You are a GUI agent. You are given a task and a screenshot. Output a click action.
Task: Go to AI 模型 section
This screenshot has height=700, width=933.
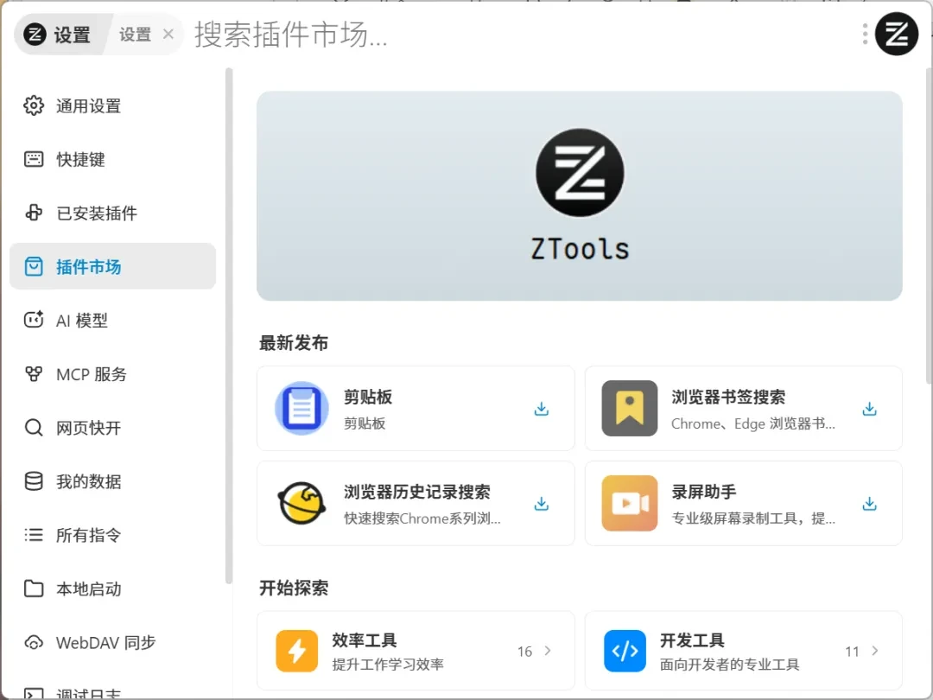[x=112, y=320]
